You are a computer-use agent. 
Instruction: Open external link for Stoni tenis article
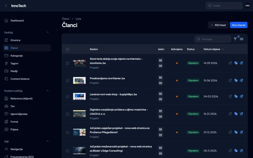pyautogui.click(x=230, y=63)
